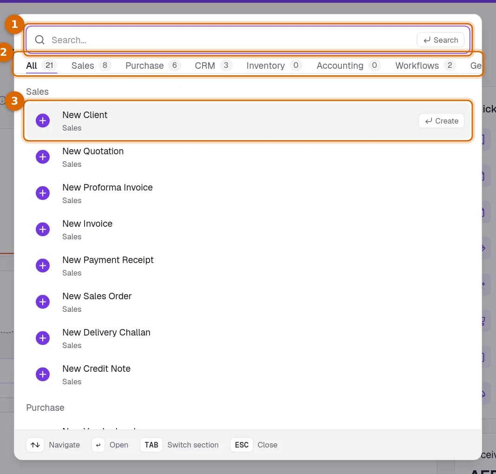
Task: Choose New Payment Receipt entry text
Action: [108, 260]
